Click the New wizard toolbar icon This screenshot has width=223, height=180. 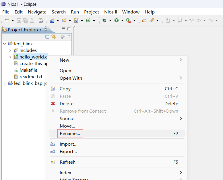pos(7,20)
